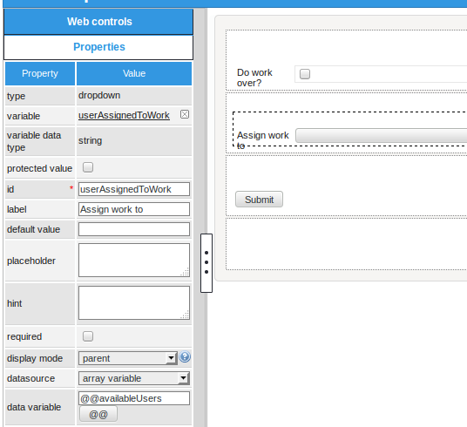Click the panel splitter handle with three dots
This screenshot has width=467, height=427.
(x=206, y=263)
